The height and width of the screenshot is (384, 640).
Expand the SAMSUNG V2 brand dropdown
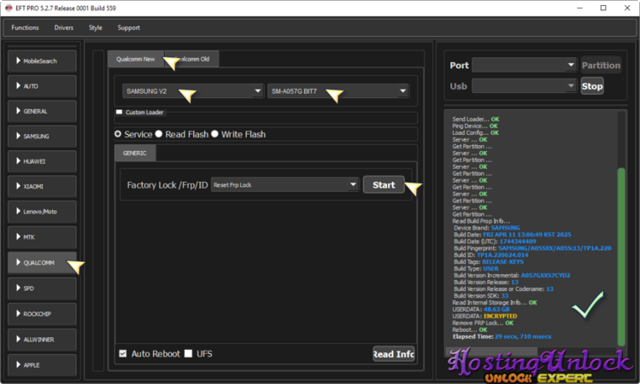(191, 91)
